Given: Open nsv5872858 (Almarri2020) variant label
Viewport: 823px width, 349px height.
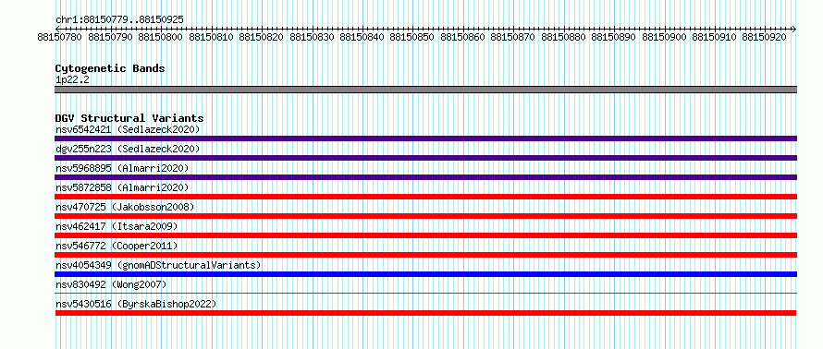Looking at the screenshot, I should 122,187.
